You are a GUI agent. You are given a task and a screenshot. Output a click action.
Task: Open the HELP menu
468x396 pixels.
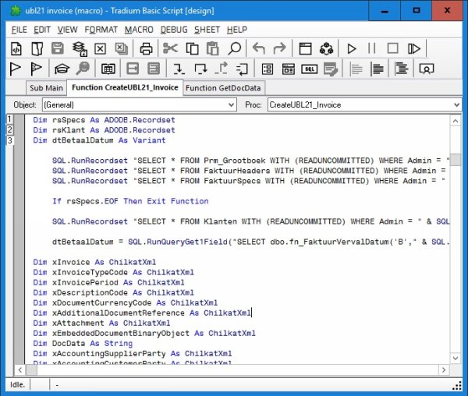(x=237, y=30)
